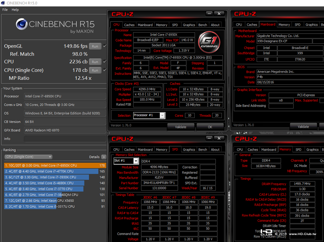The image size is (324, 242).
Task: Switch to Mainboard tab in top-left CPU-Z
Action: coord(145,25)
